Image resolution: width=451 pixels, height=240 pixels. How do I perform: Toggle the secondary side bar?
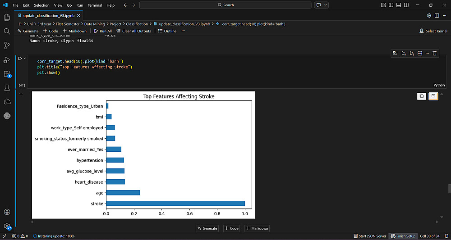click(406, 5)
